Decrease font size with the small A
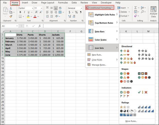This screenshot has width=159, height=125. [41, 12]
